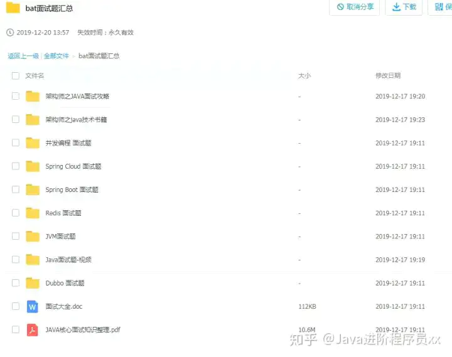Check the box for Spring Boot 面试题

click(x=16, y=189)
